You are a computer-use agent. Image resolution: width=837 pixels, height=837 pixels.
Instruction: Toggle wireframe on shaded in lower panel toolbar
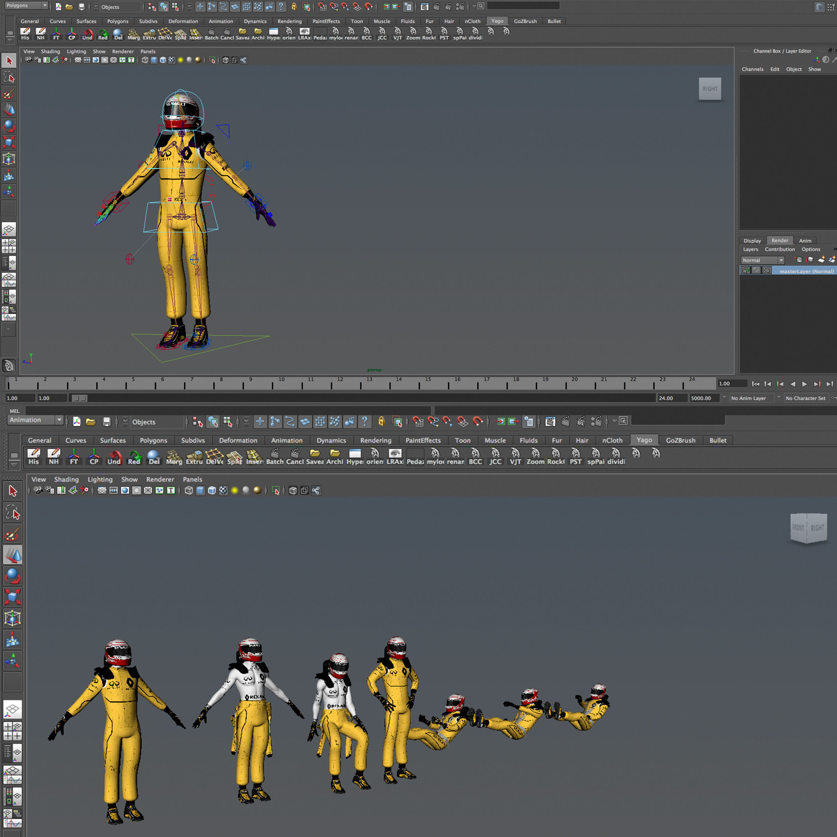(x=211, y=490)
